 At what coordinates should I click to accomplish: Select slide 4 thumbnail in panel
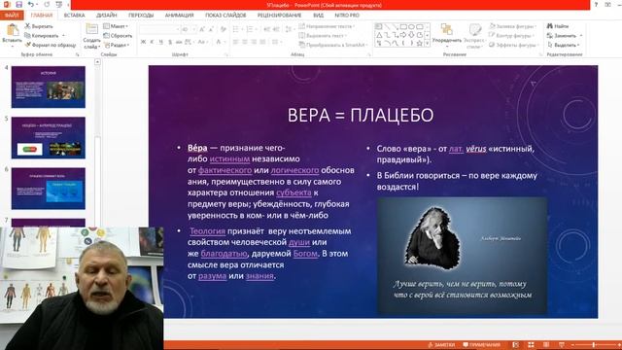pyautogui.click(x=49, y=87)
